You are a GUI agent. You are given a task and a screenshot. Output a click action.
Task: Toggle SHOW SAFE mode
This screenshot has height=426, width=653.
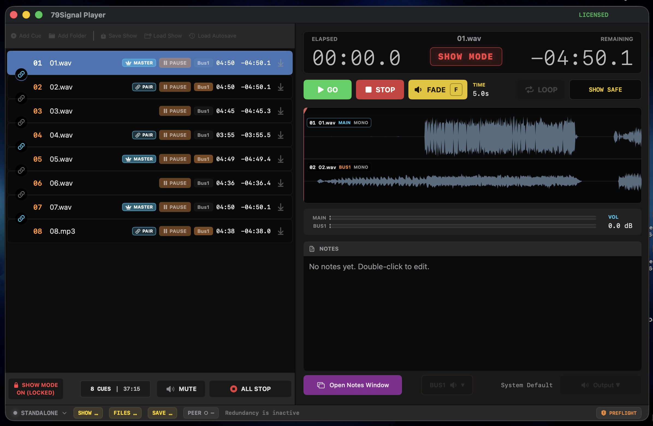tap(605, 90)
